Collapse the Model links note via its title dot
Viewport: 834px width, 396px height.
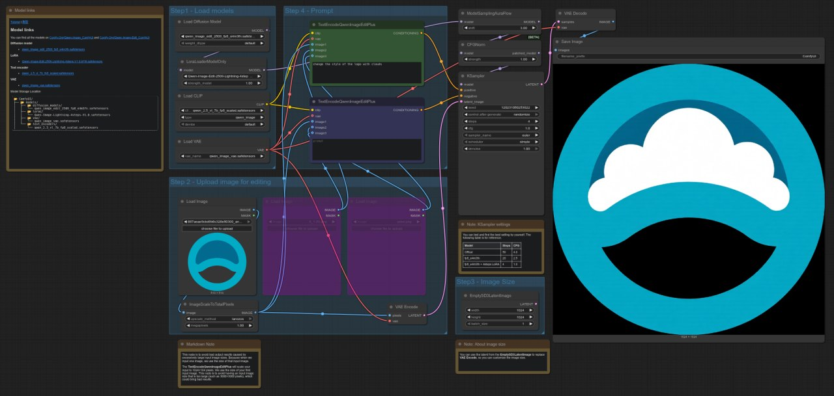11,10
